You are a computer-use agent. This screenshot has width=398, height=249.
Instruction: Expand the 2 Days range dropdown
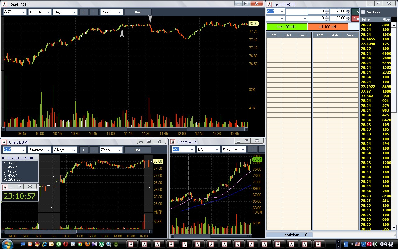point(65,150)
